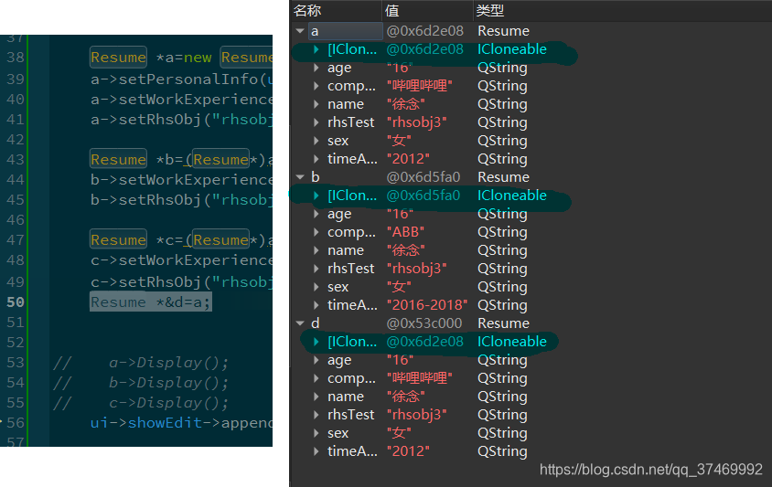Select address value @0x6d5fa0 of variable b
772x487 pixels.
tap(424, 177)
